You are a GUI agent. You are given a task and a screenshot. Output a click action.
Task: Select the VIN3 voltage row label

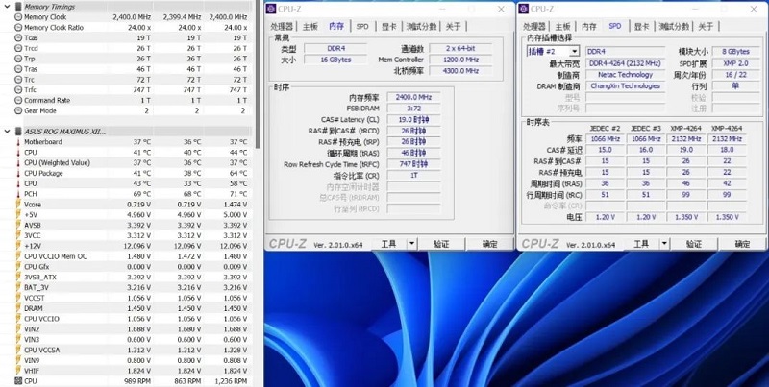pos(32,340)
